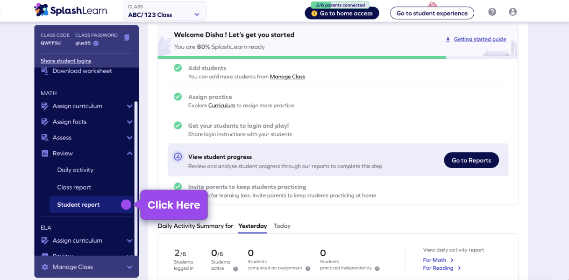Viewport: 569px width, 280px height.
Task: Select the Yesterday activity tab
Action: (252, 226)
